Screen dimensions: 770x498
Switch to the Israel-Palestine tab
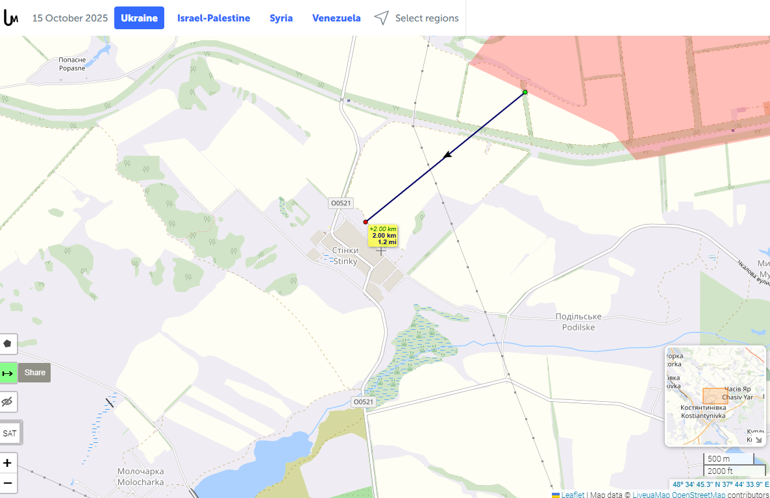[214, 18]
